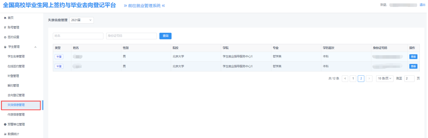Click 查看 button in first row

tap(413, 56)
